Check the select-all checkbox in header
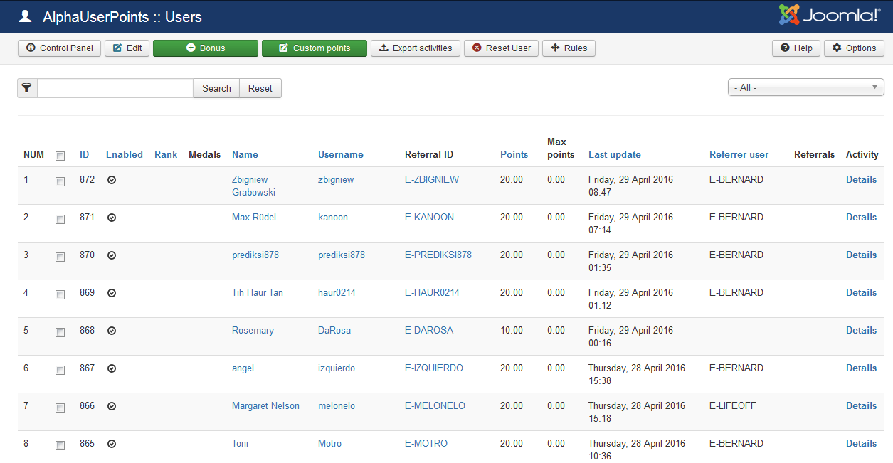893x463 pixels. coord(60,156)
